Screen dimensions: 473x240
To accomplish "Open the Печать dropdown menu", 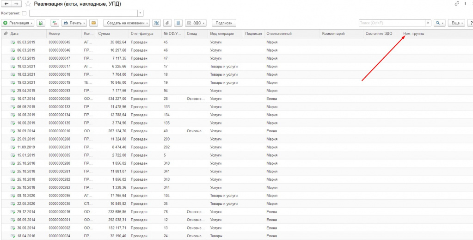I will [x=74, y=23].
